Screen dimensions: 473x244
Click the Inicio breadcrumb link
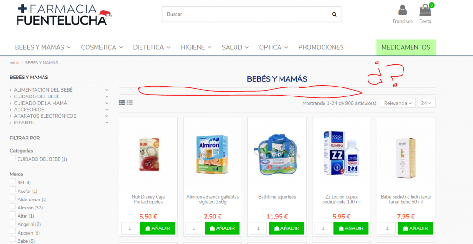tap(15, 63)
